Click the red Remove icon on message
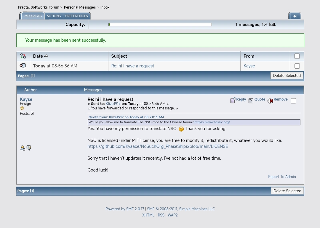This screenshot has height=228, width=320. [x=270, y=101]
